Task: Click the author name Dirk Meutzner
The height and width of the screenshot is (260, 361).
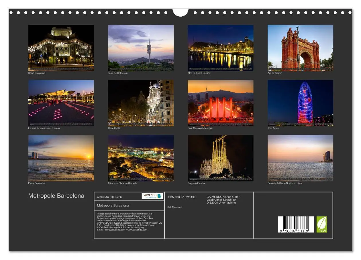Action: click(174, 206)
